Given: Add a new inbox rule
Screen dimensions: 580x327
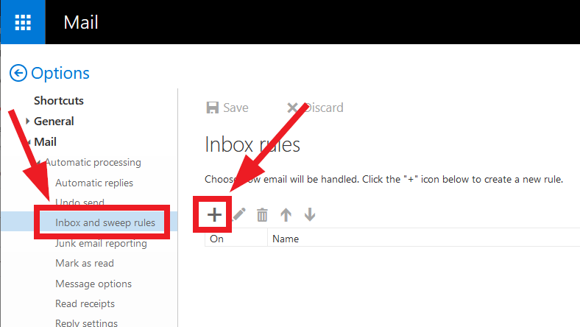Looking at the screenshot, I should [x=214, y=215].
